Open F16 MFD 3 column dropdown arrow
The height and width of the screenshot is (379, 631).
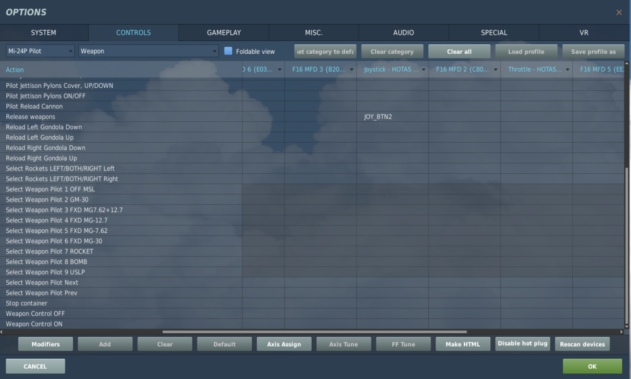click(x=351, y=69)
